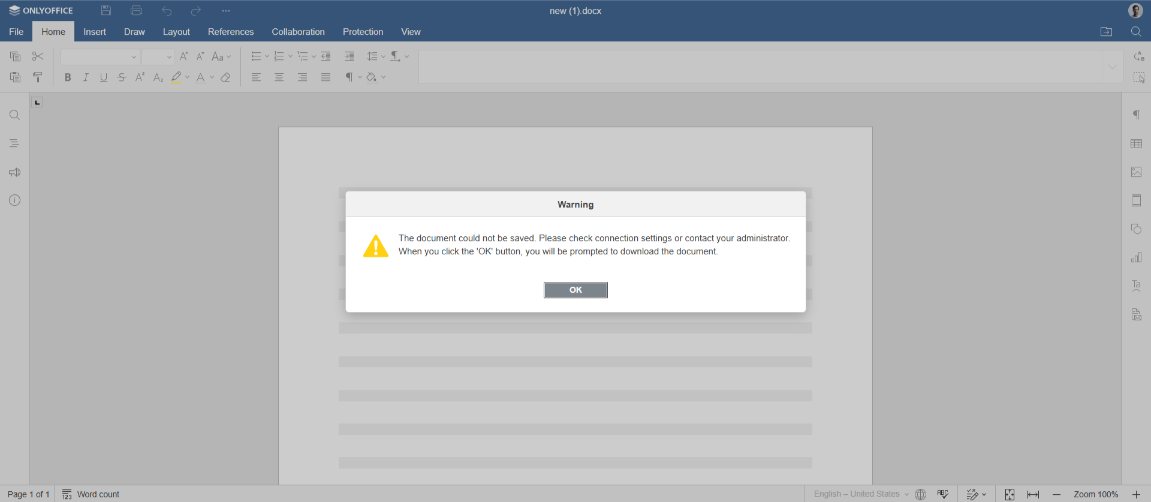
Task: Switch to the Protection tab
Action: coord(363,32)
